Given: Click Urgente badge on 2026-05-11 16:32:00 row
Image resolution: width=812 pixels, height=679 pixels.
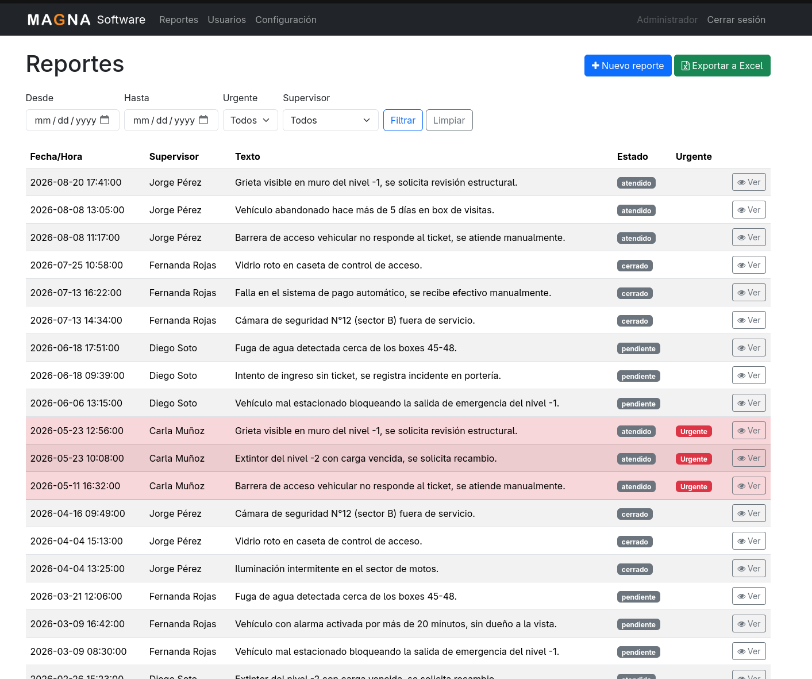Looking at the screenshot, I should point(694,486).
